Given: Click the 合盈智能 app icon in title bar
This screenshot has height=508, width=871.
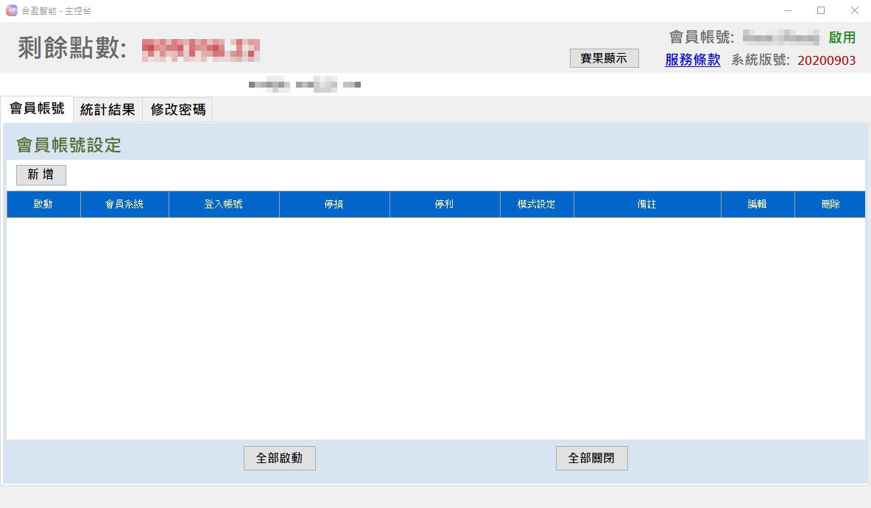Looking at the screenshot, I should point(11,11).
